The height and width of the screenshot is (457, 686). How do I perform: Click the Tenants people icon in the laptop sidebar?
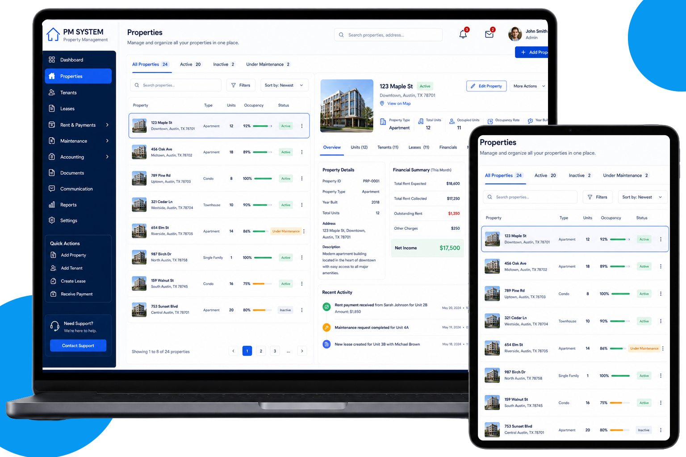(x=52, y=92)
